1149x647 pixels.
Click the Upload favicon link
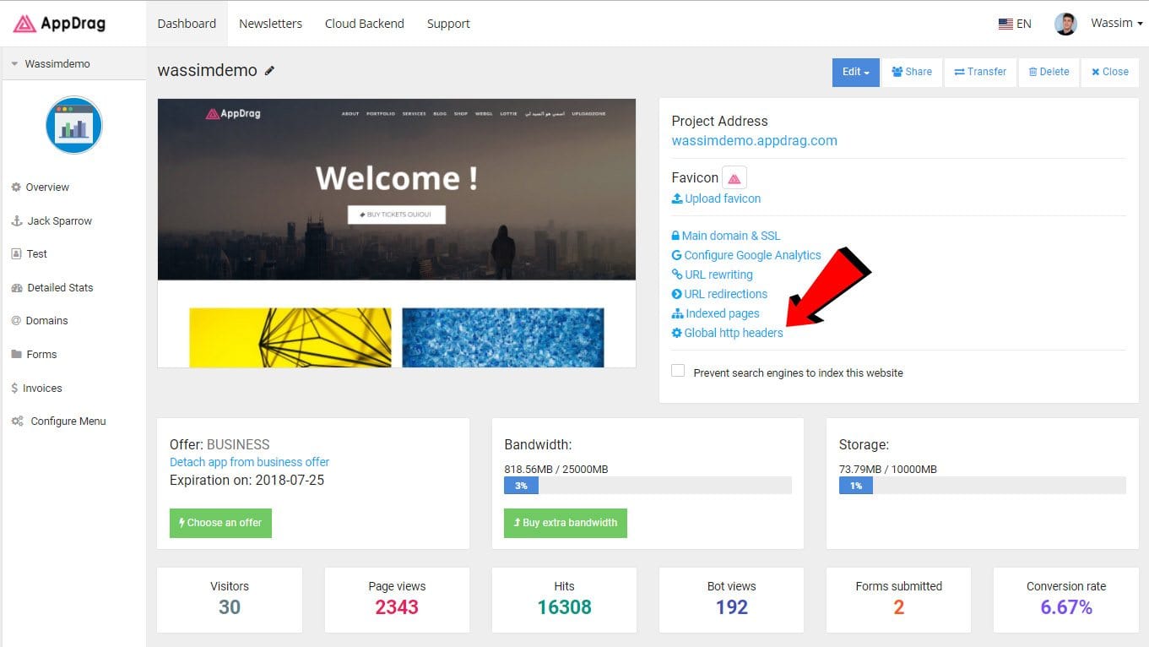pos(717,198)
